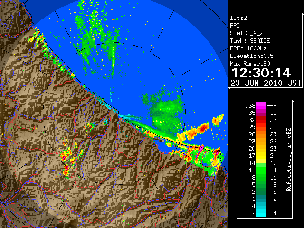The image size is (304, 228).
Task: Click the 'Max Range:80 km' text
Action: tap(255, 64)
